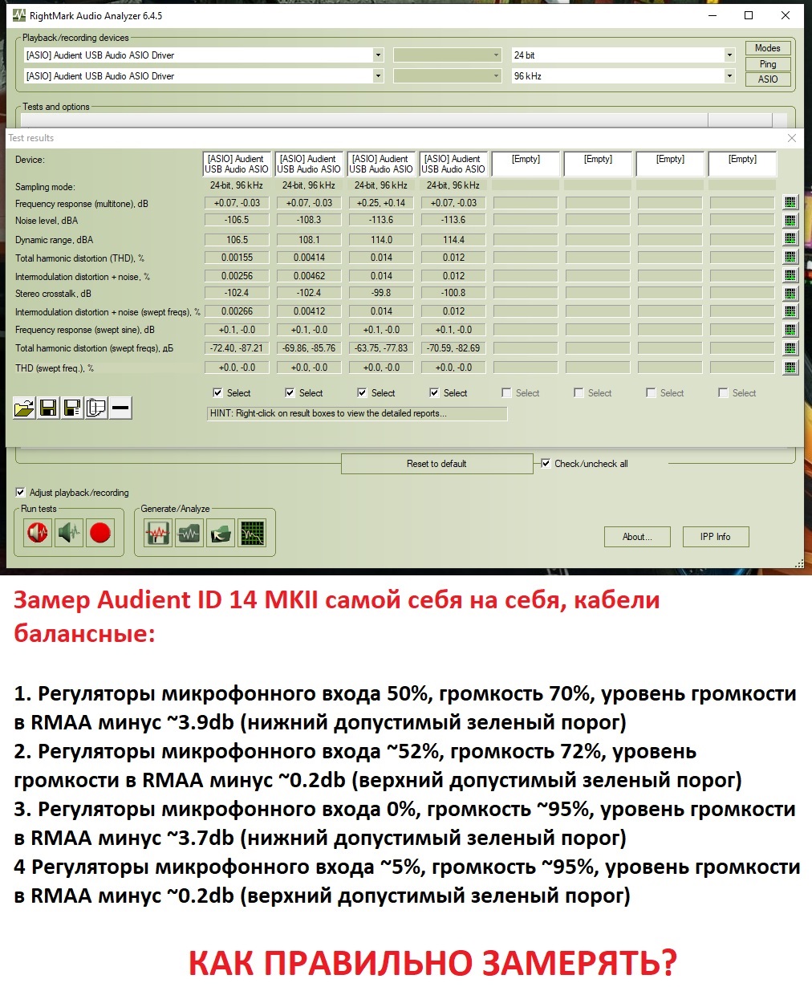Toggle the Check/uncheck all checkbox
The width and height of the screenshot is (812, 987).
point(546,464)
